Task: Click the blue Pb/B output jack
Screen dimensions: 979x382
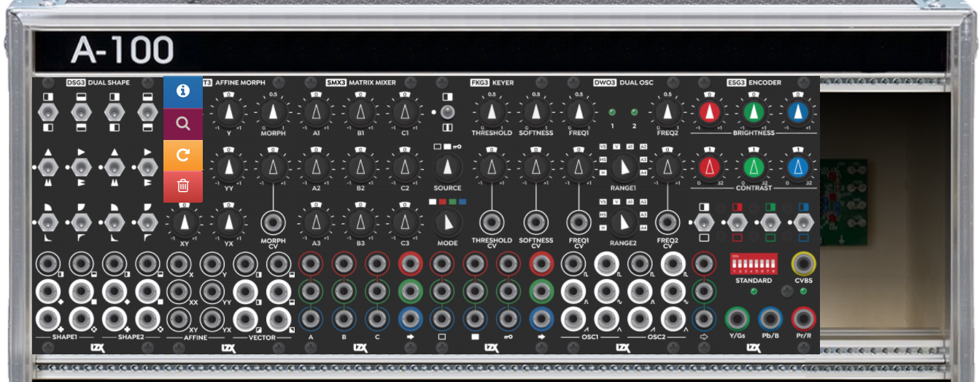Action: 770,319
